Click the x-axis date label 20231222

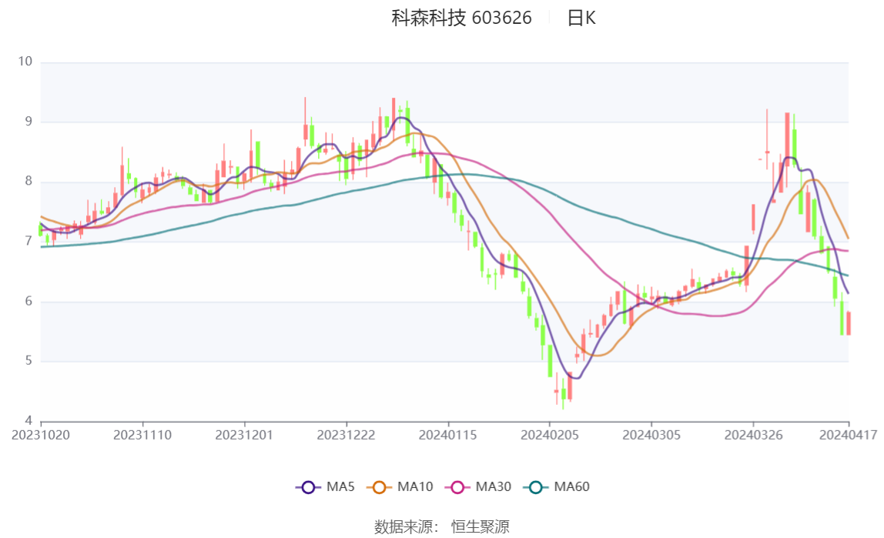pos(347,436)
